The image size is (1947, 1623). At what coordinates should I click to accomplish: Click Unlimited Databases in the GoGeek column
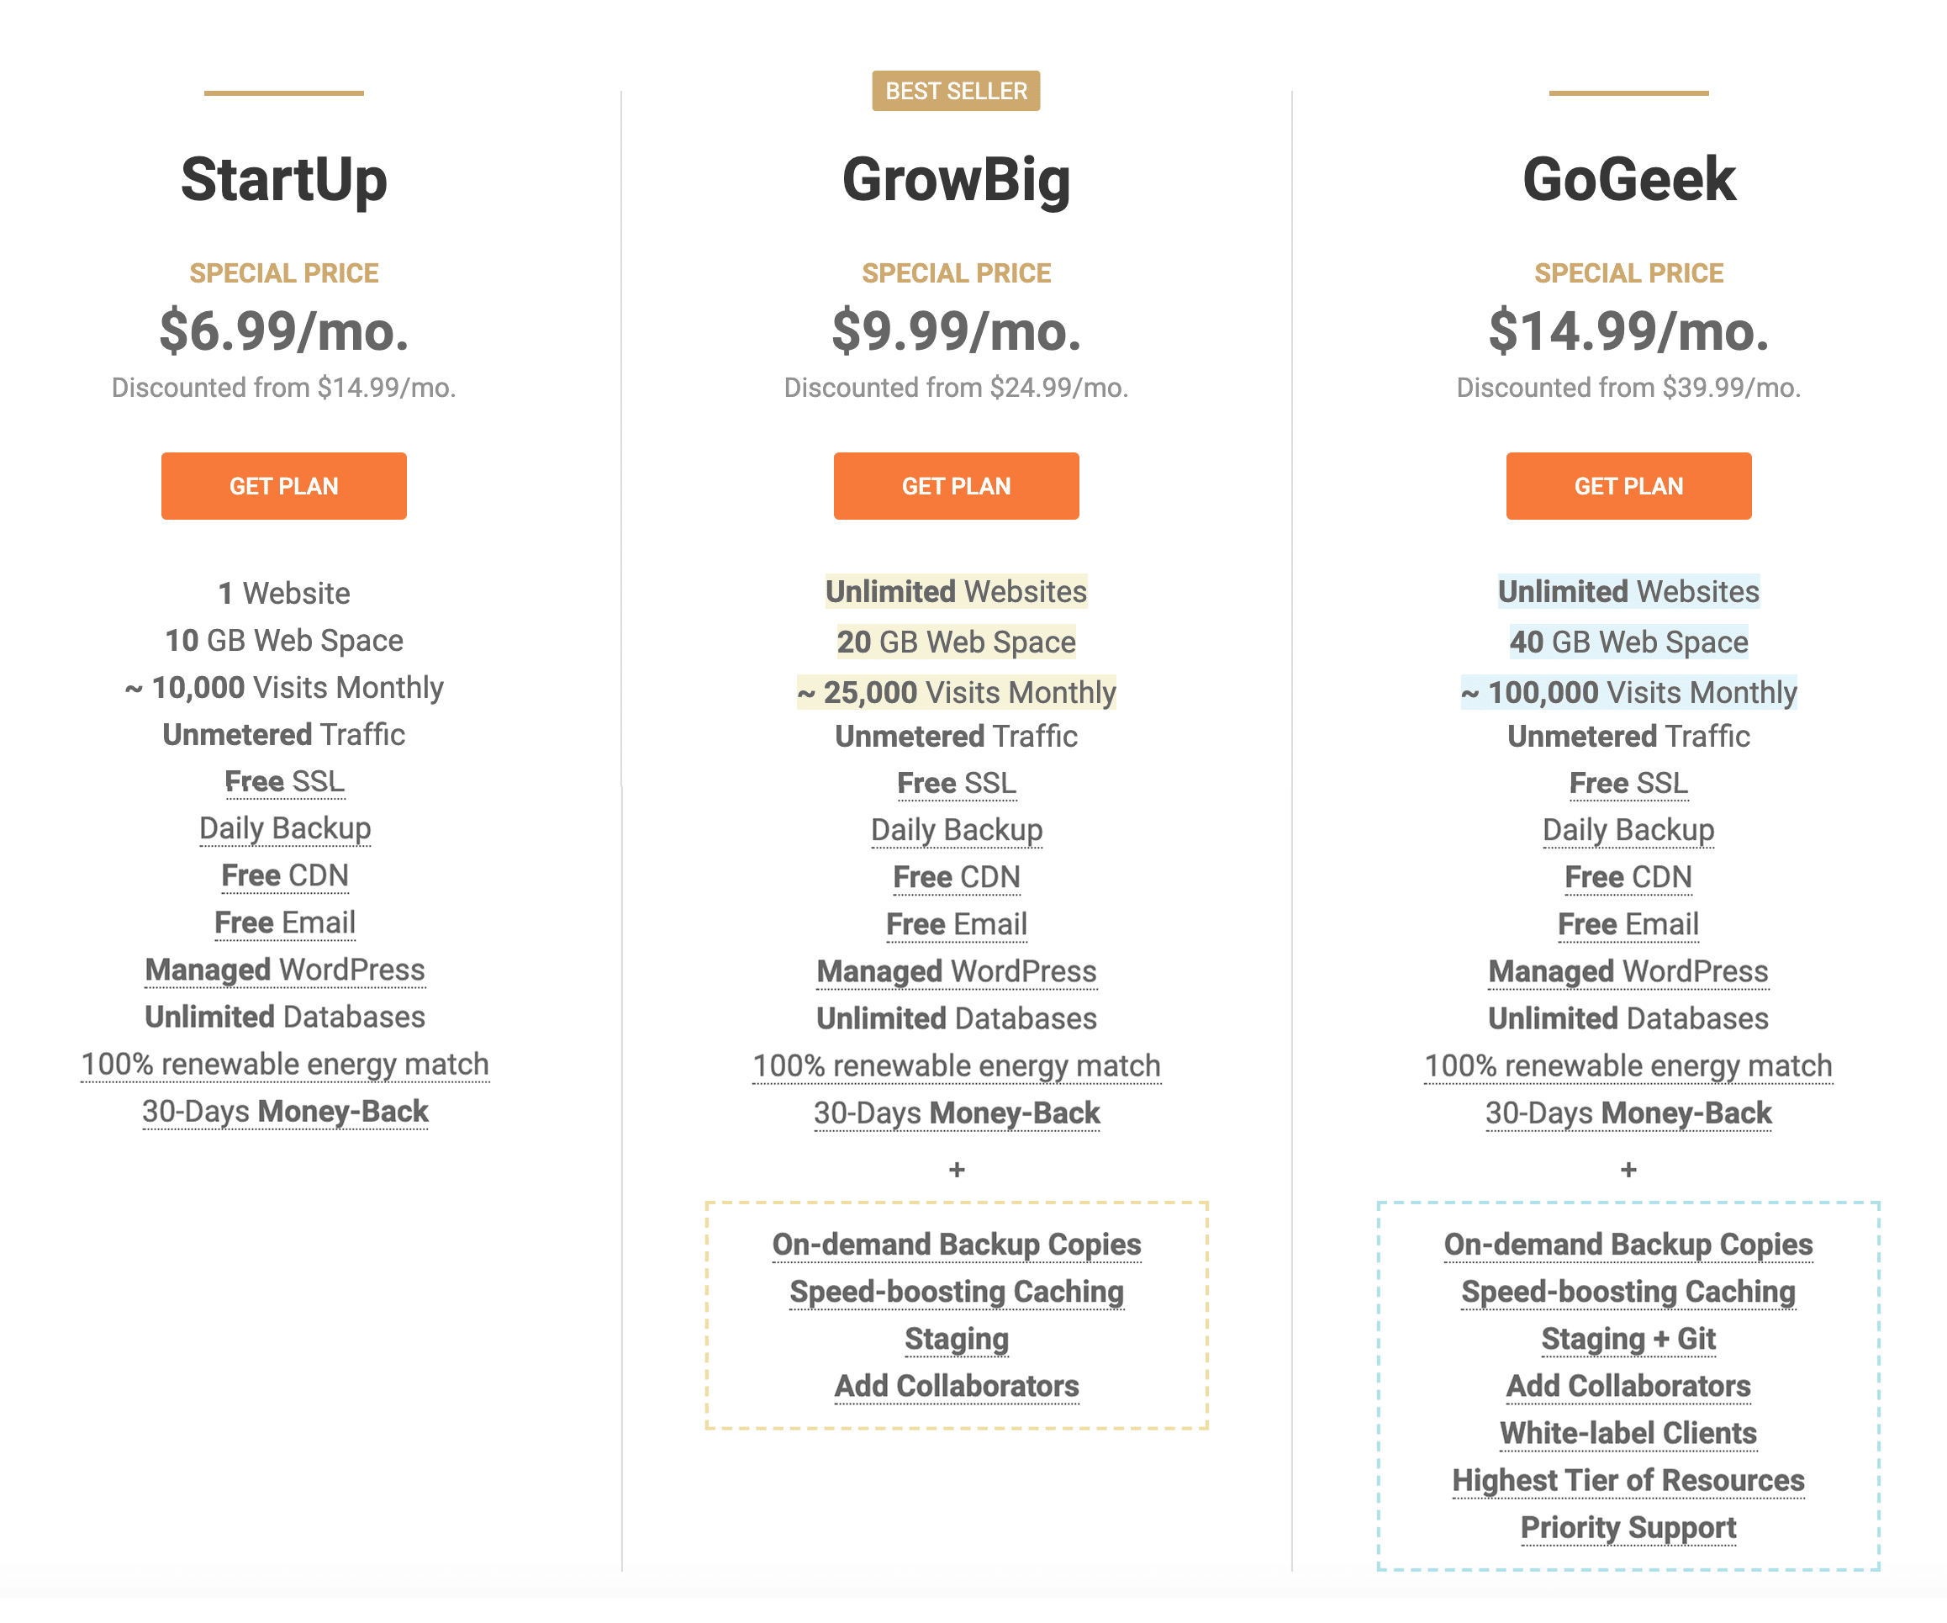(1628, 1018)
